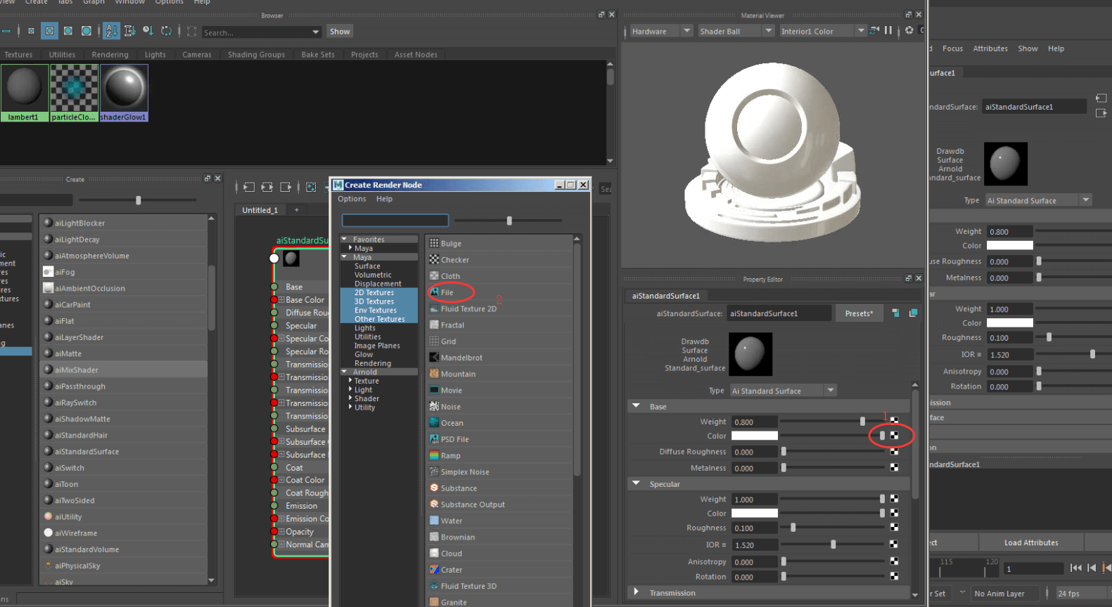Open the Hardware renderer dropdown
Viewport: 1112px width, 607px height.
click(660, 31)
